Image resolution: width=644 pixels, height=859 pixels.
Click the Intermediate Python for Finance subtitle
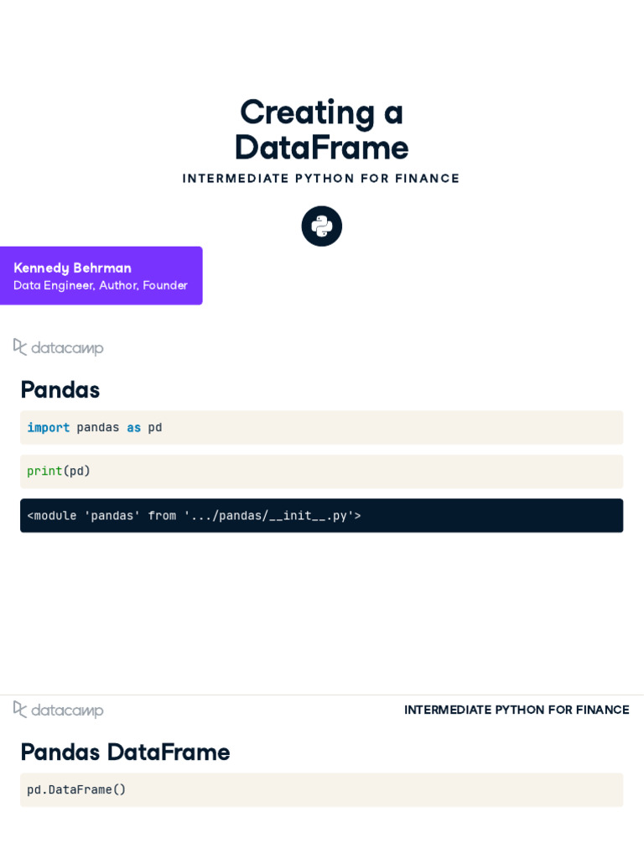(321, 178)
